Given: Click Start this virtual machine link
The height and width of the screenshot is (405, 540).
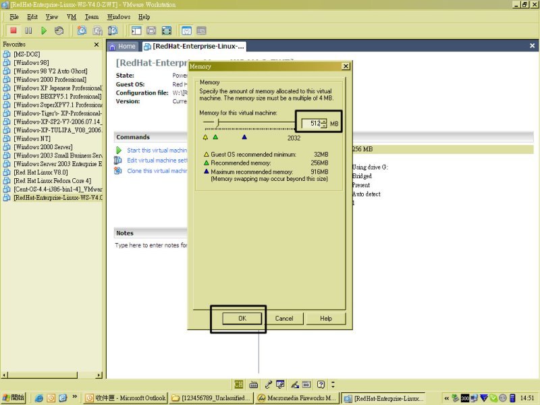Looking at the screenshot, I should (157, 150).
